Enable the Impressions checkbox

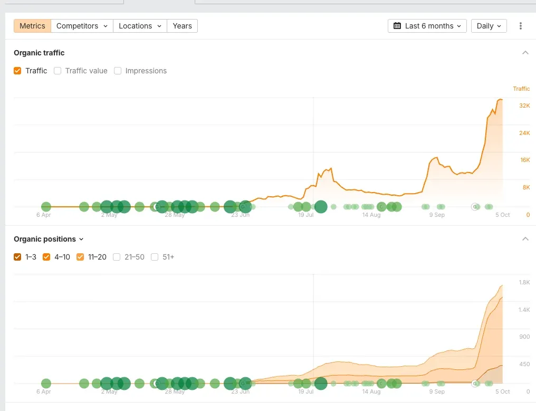pos(118,71)
